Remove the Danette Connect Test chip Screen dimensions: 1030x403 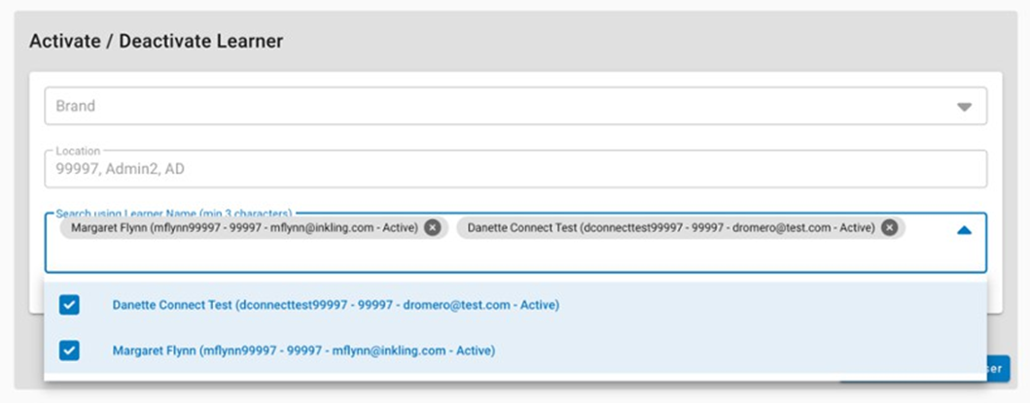tap(889, 228)
